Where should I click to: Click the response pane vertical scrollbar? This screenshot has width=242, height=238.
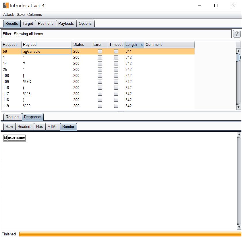pyautogui.click(x=239, y=181)
